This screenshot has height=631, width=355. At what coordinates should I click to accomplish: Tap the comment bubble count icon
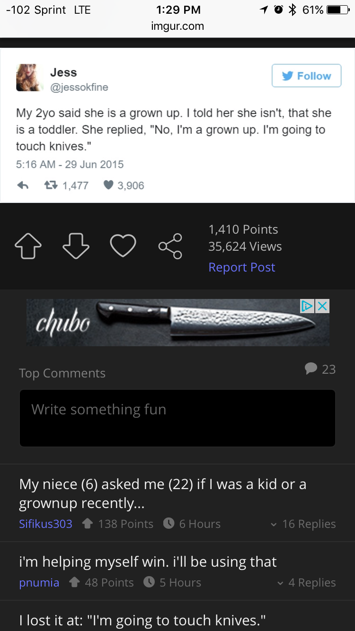click(x=311, y=368)
